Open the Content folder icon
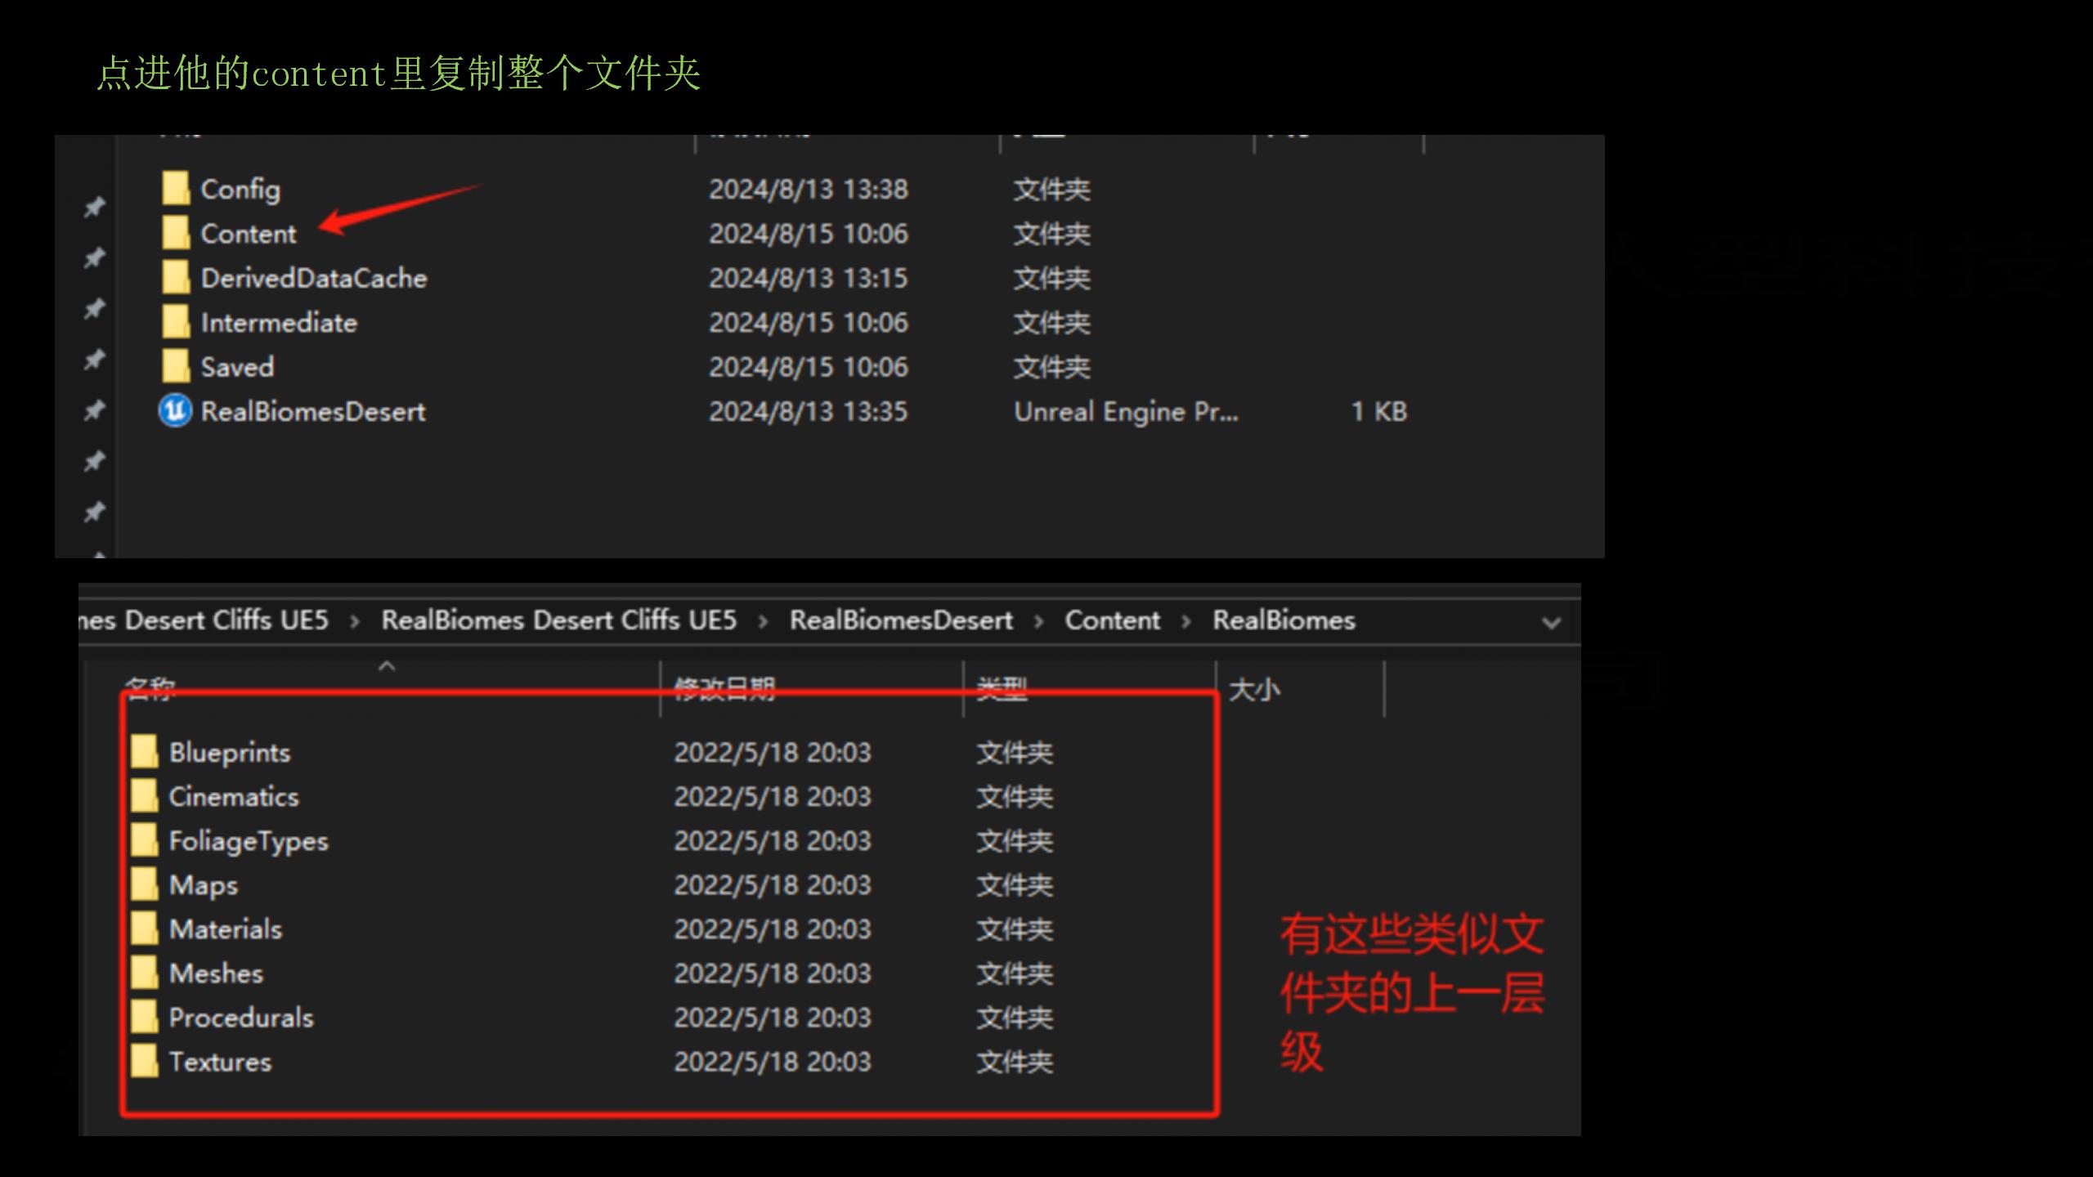The width and height of the screenshot is (2093, 1177). tap(175, 233)
